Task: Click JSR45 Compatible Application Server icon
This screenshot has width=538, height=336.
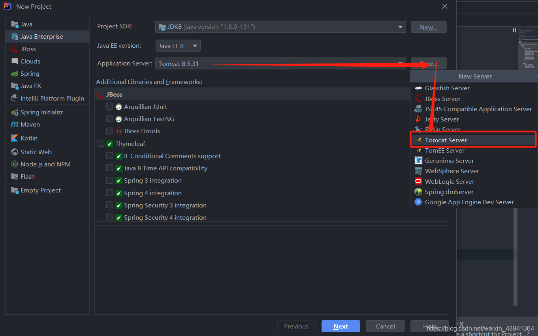Action: click(x=418, y=109)
